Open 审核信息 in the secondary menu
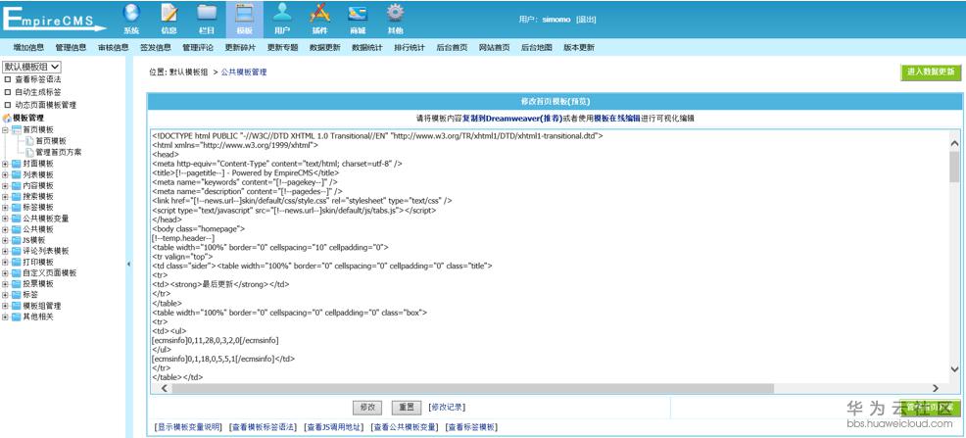The width and height of the screenshot is (966, 438). 113,47
